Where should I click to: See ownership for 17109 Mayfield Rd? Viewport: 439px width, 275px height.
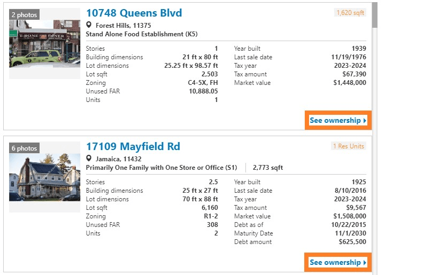click(335, 263)
